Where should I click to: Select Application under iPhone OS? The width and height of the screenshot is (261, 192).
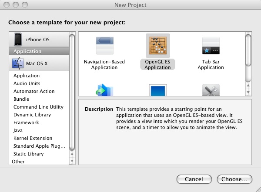pos(39,51)
